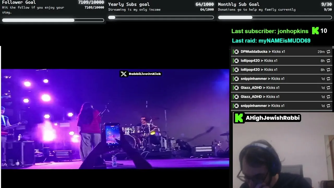Click 'Donations go to help my family currently'
The image size is (334, 188).
pos(257,10)
